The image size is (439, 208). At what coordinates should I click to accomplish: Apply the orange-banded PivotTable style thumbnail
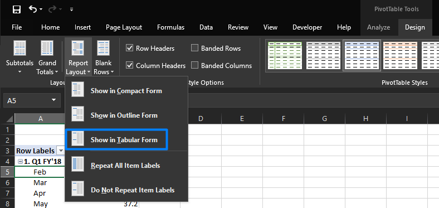400,55
